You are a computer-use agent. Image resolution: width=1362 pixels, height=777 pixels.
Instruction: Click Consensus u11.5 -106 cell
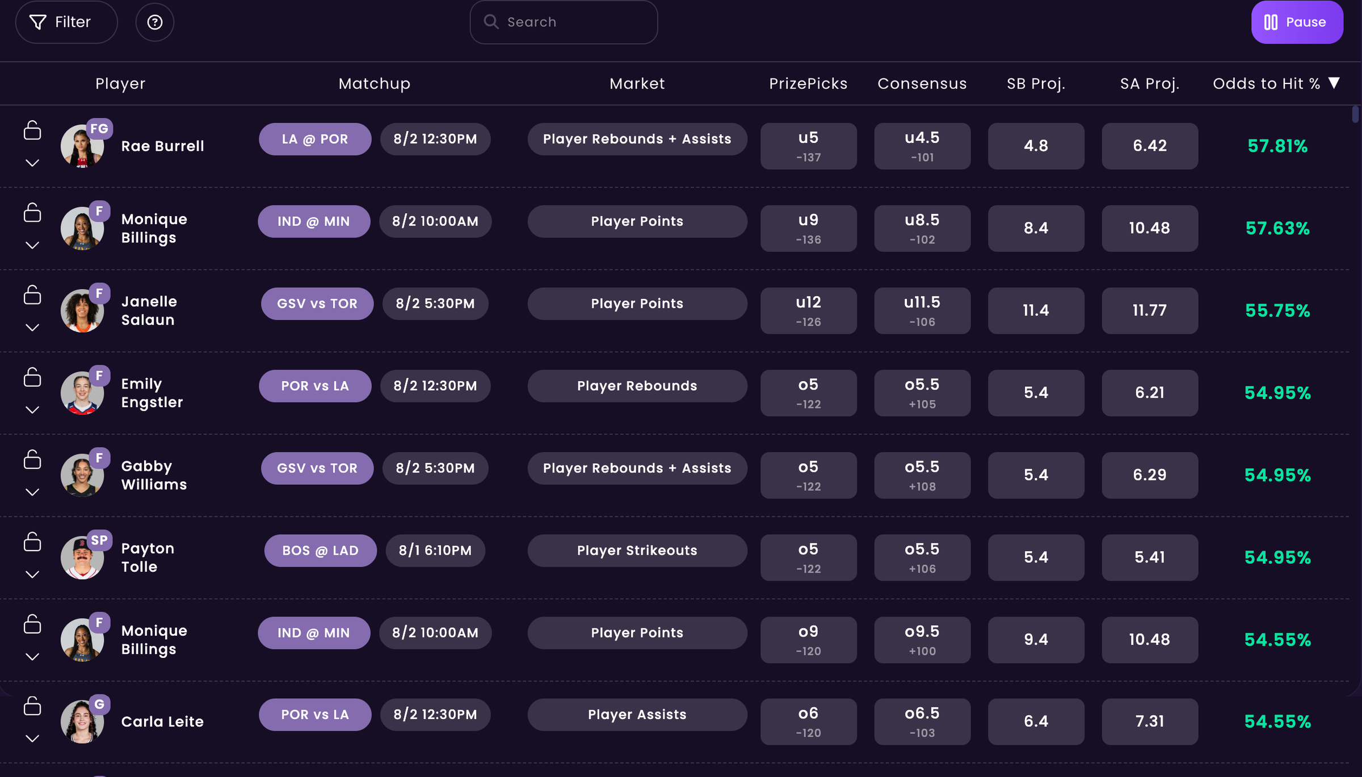point(922,311)
